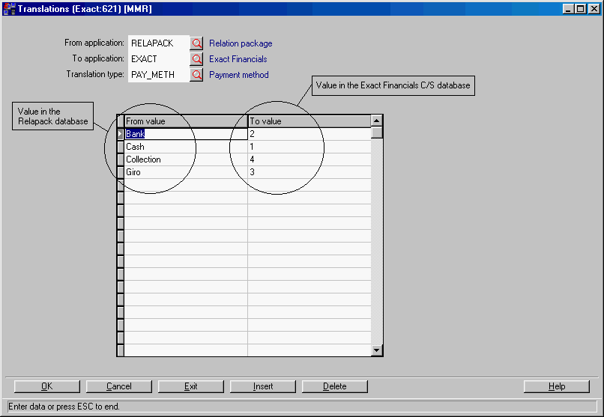Minimize the Translations window
604x417 pixels.
(x=568, y=8)
